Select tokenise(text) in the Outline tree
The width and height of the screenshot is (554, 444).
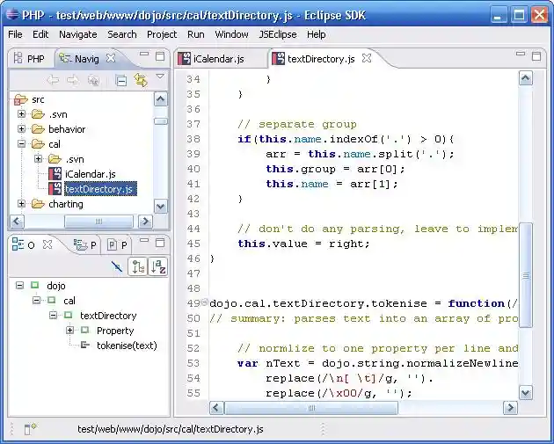point(127,346)
